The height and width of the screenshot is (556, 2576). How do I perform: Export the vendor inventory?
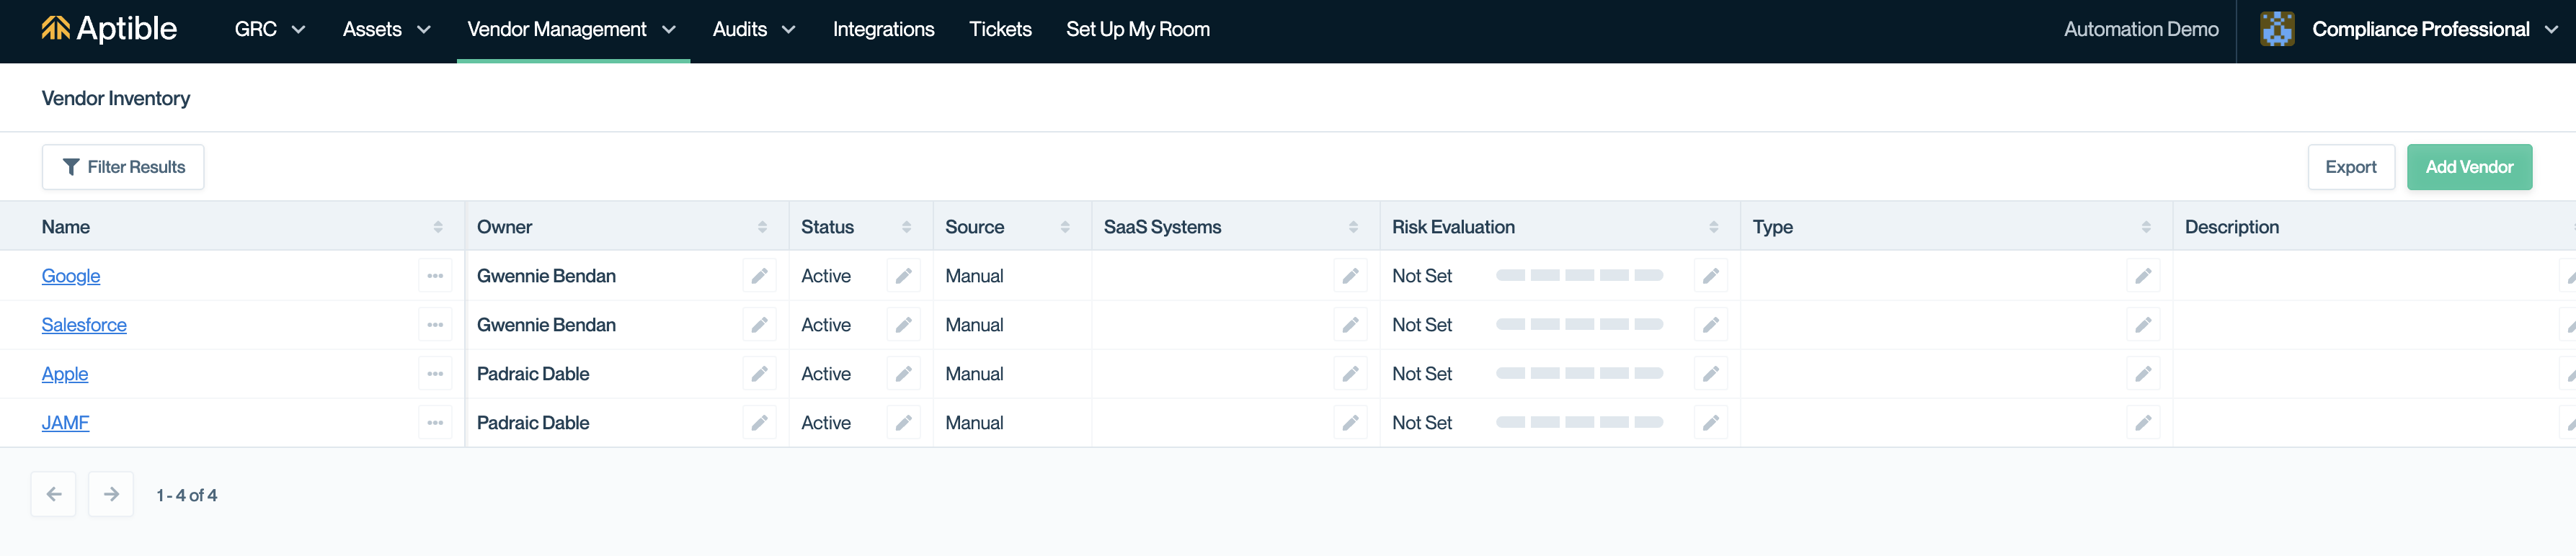coord(2351,167)
